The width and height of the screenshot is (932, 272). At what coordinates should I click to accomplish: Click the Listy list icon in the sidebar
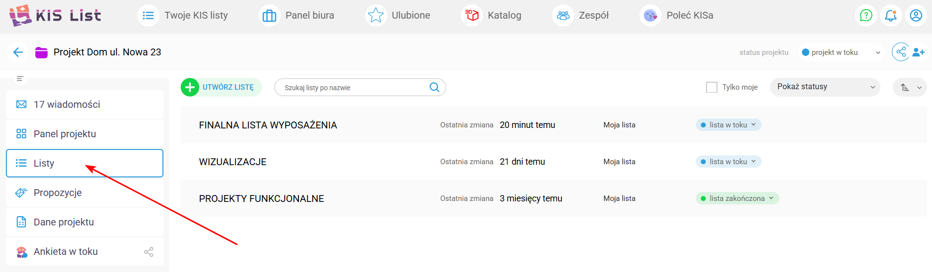21,163
